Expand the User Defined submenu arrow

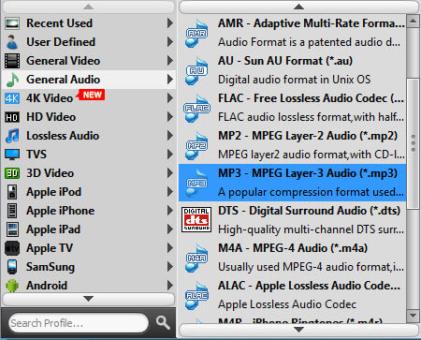click(170, 42)
